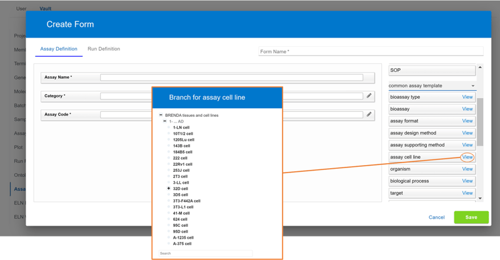Click the Save button
This screenshot has width=500, height=260.
click(471, 217)
